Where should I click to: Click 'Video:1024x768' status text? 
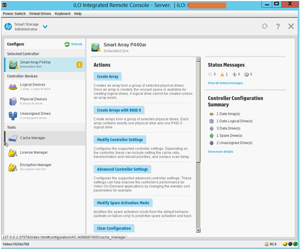pos(16,244)
